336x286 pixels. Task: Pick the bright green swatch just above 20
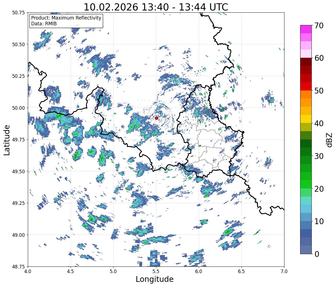pyautogui.click(x=306, y=184)
